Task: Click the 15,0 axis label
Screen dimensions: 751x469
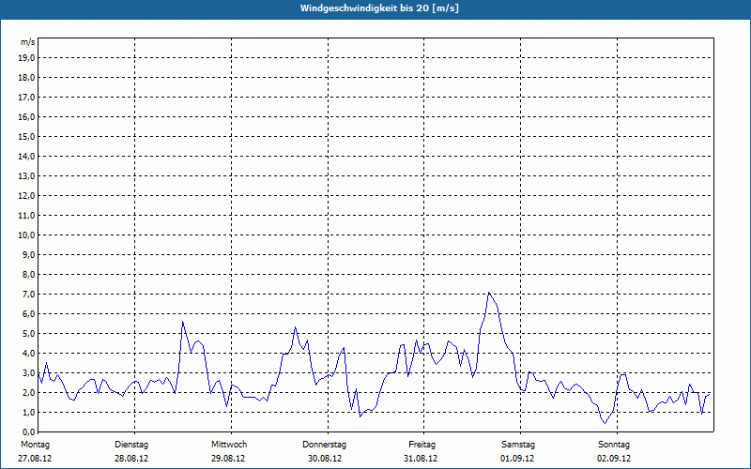Action: pyautogui.click(x=26, y=136)
